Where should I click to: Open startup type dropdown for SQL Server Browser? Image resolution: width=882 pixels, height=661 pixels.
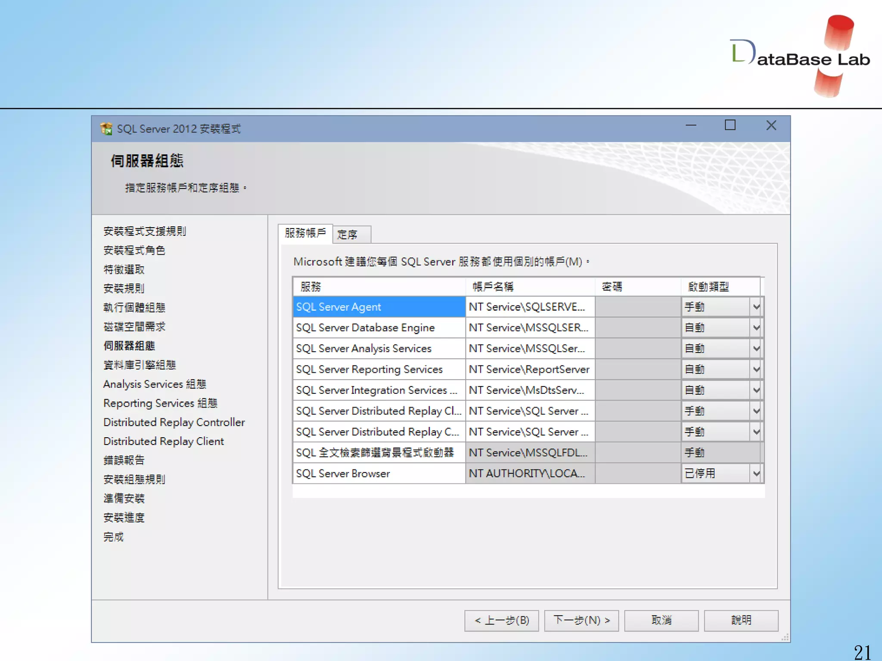(x=756, y=474)
